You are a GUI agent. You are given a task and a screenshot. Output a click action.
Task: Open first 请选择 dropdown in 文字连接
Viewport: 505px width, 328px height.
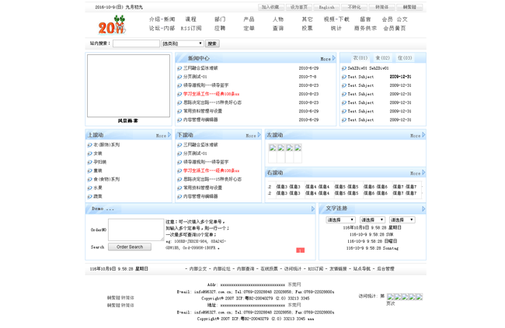pos(341,220)
